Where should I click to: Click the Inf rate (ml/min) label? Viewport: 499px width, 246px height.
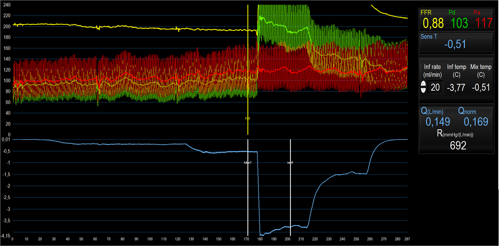(x=432, y=71)
